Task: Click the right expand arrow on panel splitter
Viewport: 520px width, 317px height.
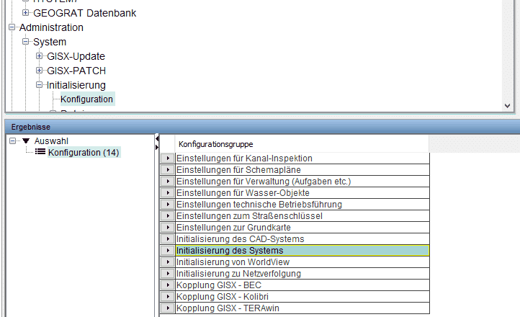Action: pyautogui.click(x=157, y=147)
